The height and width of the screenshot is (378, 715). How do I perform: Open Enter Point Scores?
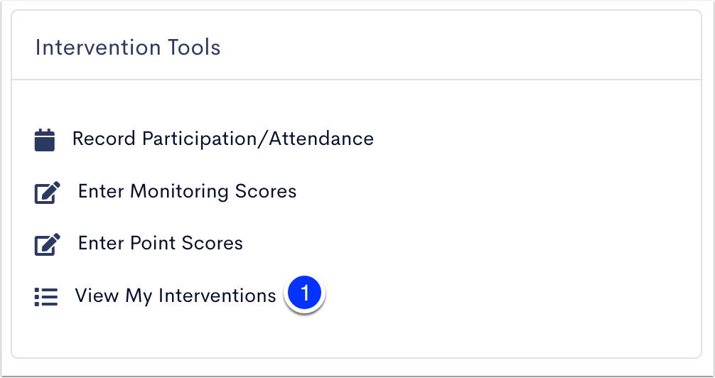click(161, 244)
